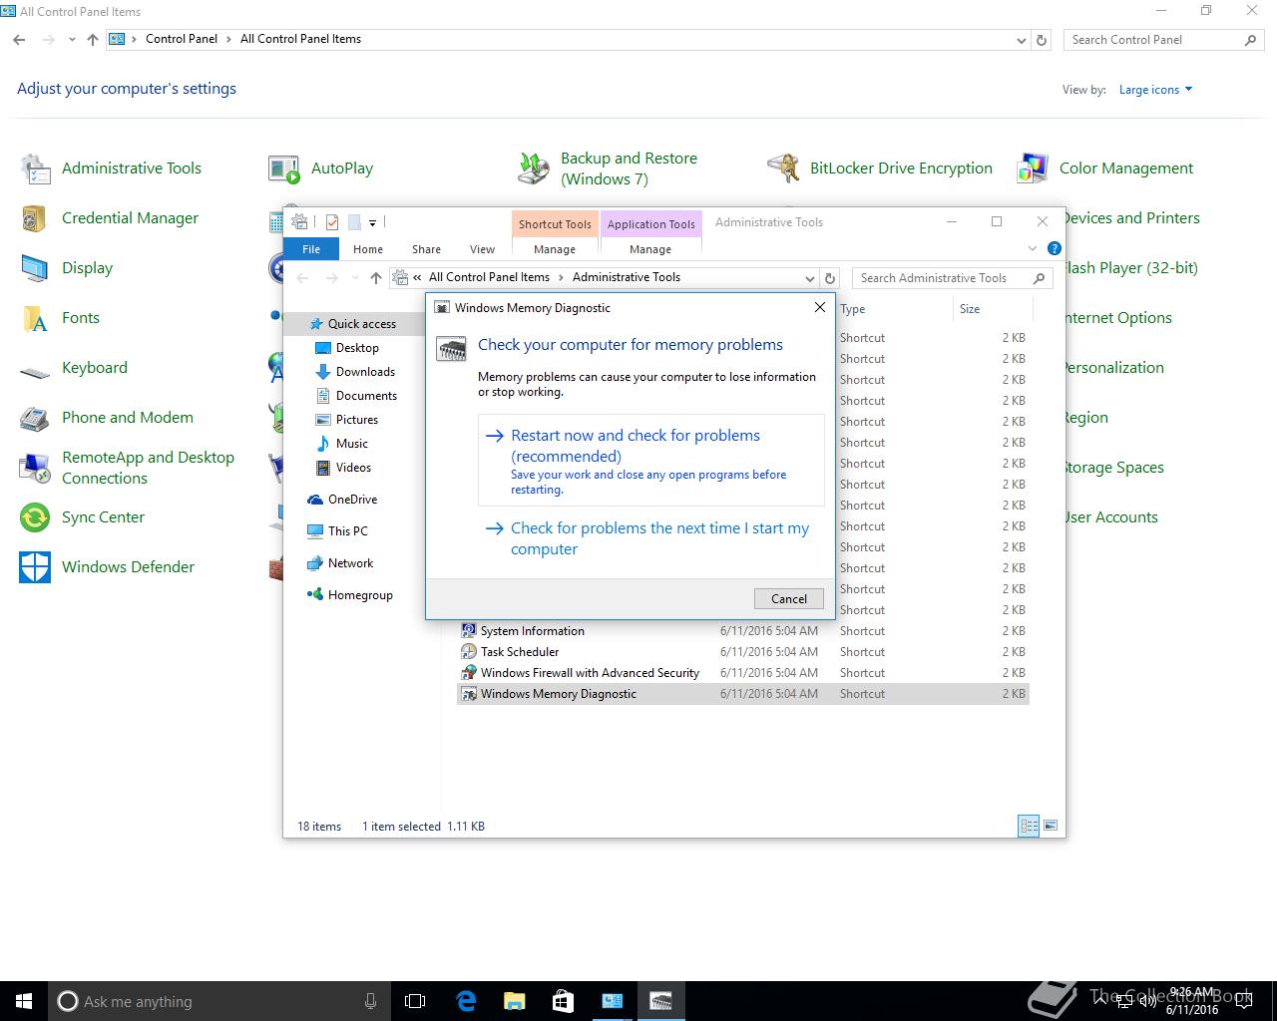Open the View ribbon tab
The image size is (1277, 1021).
(x=482, y=249)
